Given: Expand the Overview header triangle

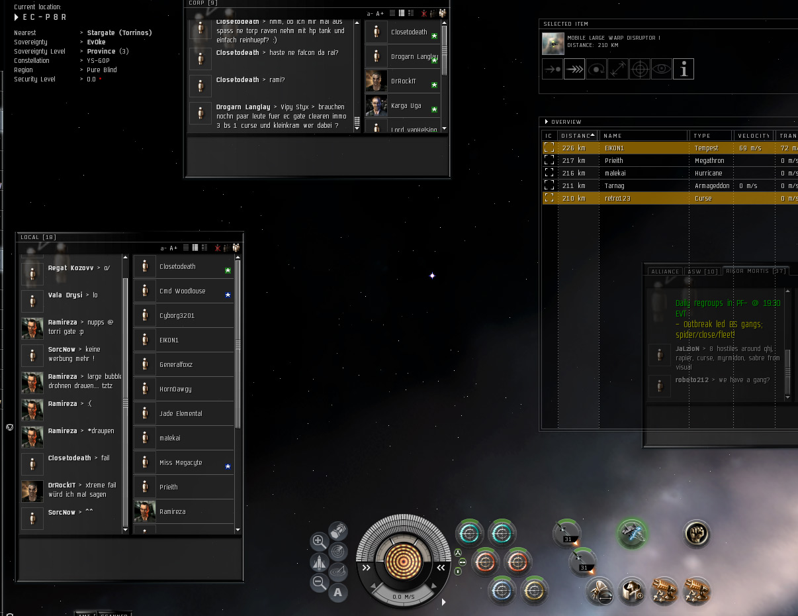Looking at the screenshot, I should coord(547,122).
